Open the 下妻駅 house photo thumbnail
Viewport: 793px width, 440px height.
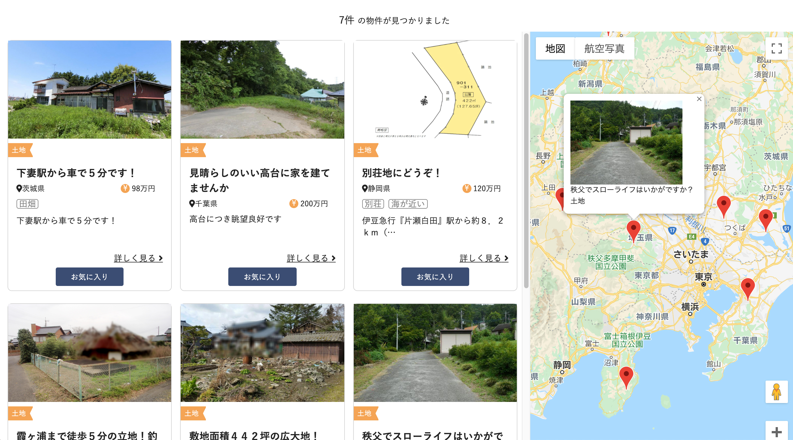[90, 90]
